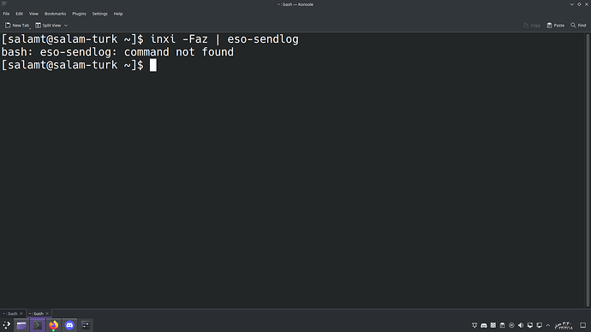
Task: Click the Paste toolbar button
Action: tap(556, 25)
